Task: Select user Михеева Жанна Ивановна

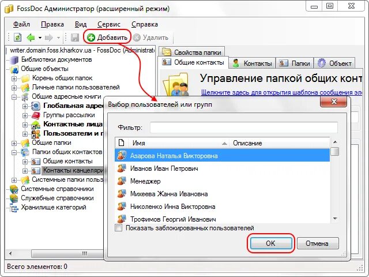Action: [222, 194]
